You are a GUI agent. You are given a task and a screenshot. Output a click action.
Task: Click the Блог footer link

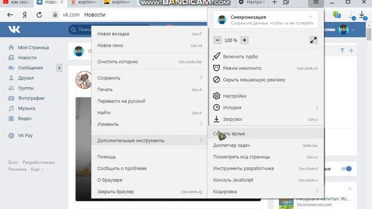point(13,163)
